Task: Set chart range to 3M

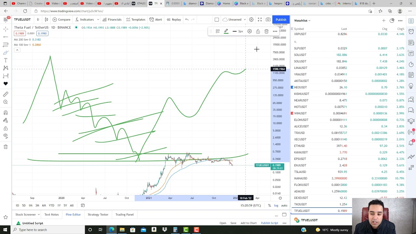Action: tap(37, 205)
